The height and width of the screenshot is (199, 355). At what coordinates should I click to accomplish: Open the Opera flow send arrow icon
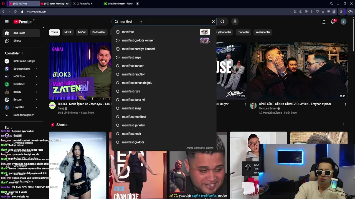[x=312, y=12]
